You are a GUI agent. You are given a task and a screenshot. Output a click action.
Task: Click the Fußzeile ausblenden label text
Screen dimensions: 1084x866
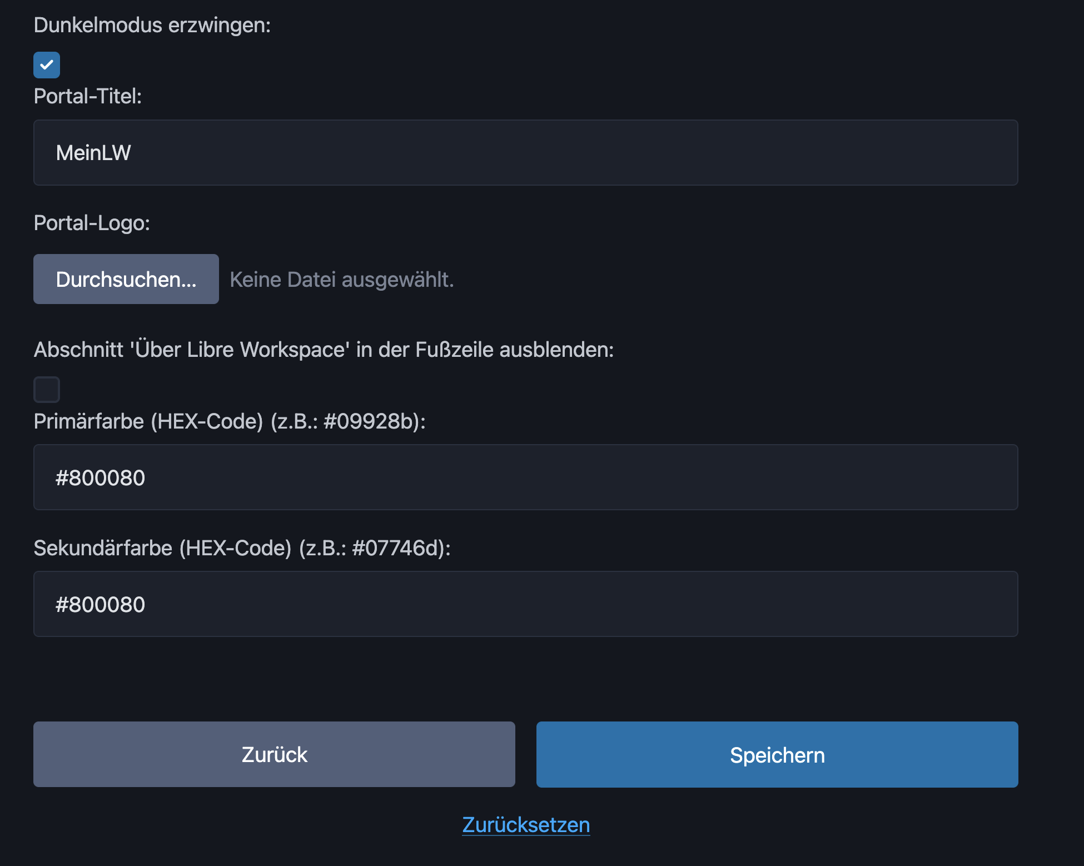click(x=324, y=350)
